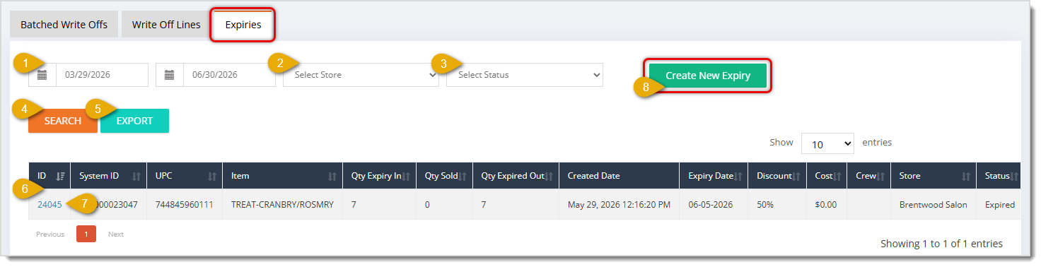Select pagination page 1
The image size is (1041, 267).
click(x=86, y=234)
